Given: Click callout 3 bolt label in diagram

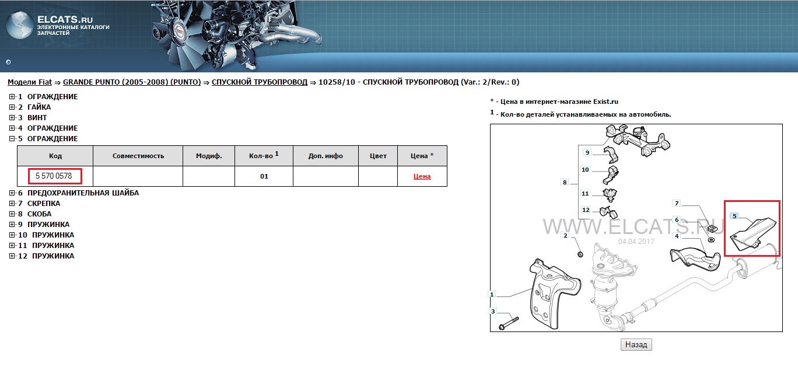Looking at the screenshot, I should click(492, 312).
